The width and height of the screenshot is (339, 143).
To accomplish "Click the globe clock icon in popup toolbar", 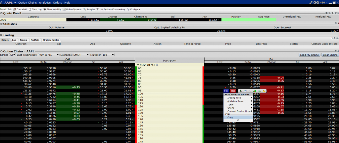I will pos(259,91).
